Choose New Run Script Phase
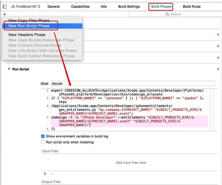222x185 pixels. [x=42, y=26]
